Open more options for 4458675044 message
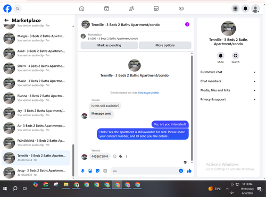 (126, 156)
